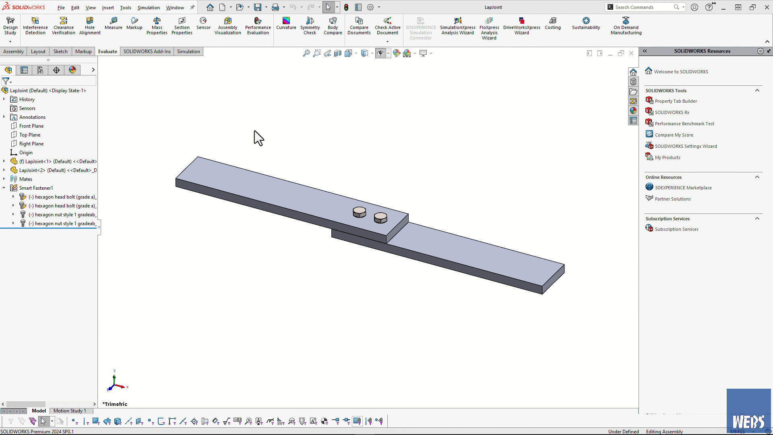The height and width of the screenshot is (435, 773).
Task: Switch to the Evaluate tab
Action: click(107, 51)
